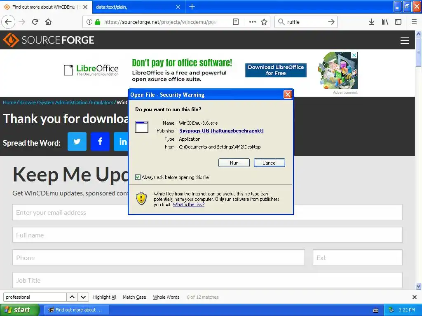Open the downloads panel

pyautogui.click(x=372, y=22)
